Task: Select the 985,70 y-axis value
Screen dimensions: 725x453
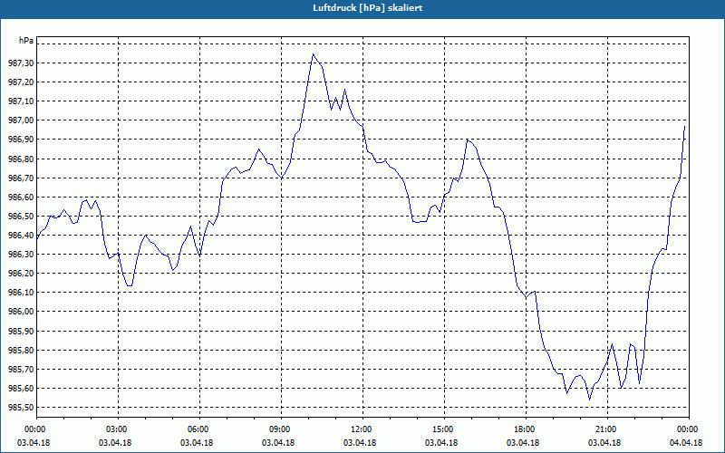Action: pyautogui.click(x=21, y=369)
